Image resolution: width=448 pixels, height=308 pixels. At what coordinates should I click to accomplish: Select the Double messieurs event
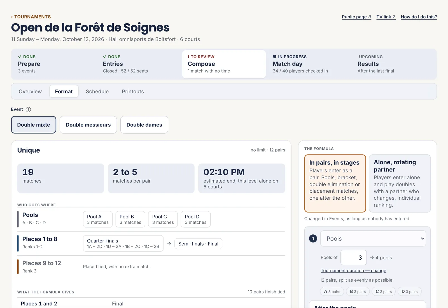click(x=88, y=125)
